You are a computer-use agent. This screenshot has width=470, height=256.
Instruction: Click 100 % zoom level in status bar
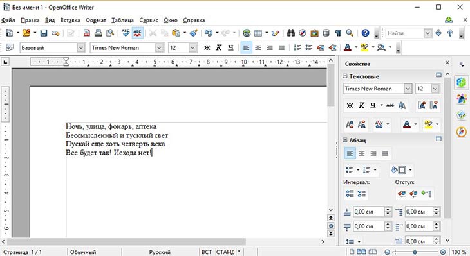pos(459,252)
